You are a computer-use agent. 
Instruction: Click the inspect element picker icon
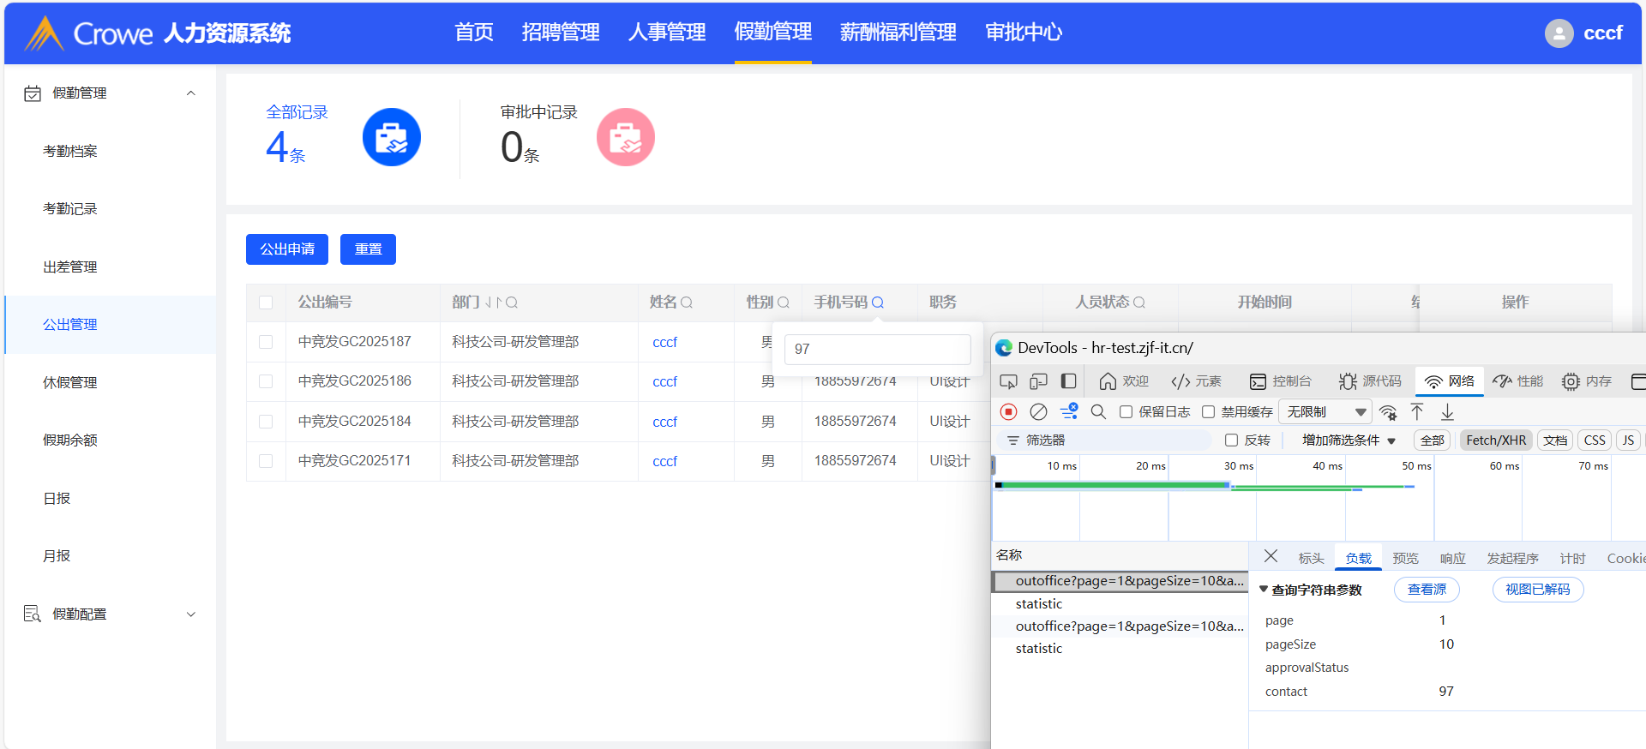pos(1009,381)
